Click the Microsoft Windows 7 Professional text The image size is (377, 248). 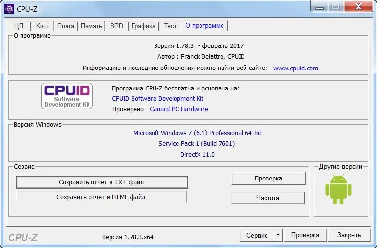click(x=198, y=133)
